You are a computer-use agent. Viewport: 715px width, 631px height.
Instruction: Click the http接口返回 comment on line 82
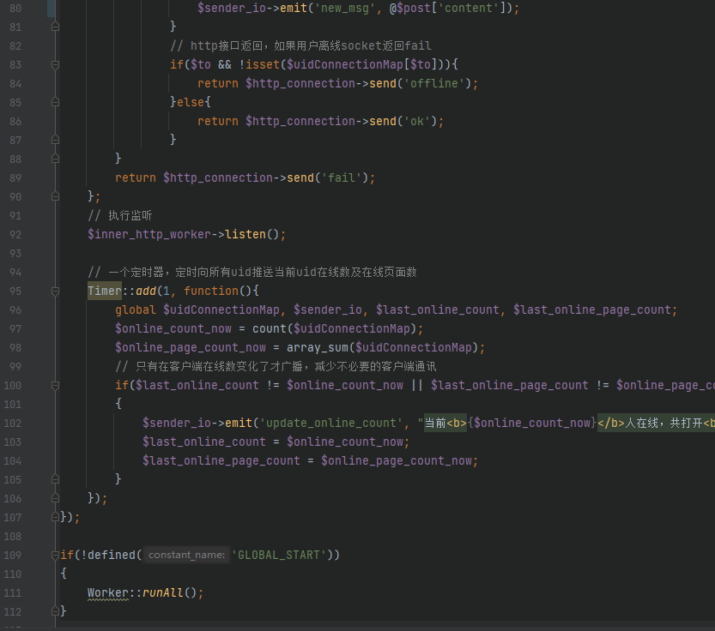[x=301, y=45]
